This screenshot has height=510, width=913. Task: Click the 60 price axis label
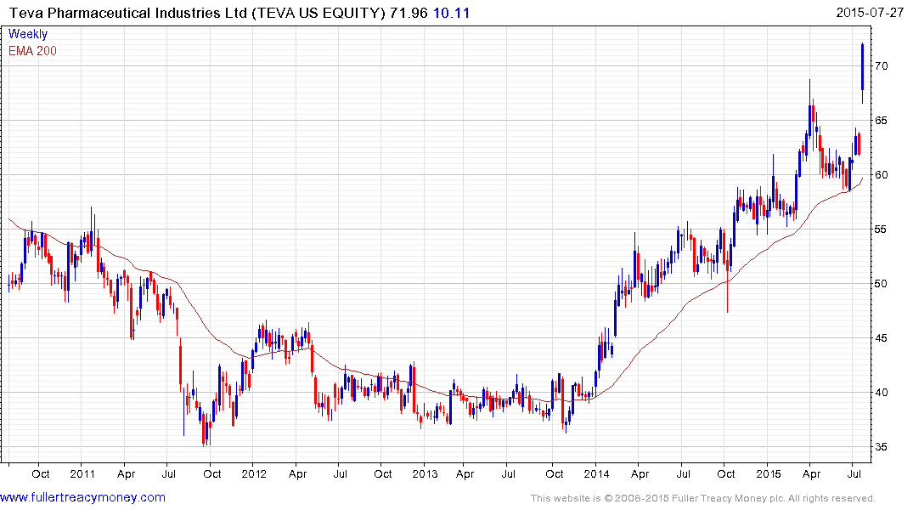click(x=881, y=175)
